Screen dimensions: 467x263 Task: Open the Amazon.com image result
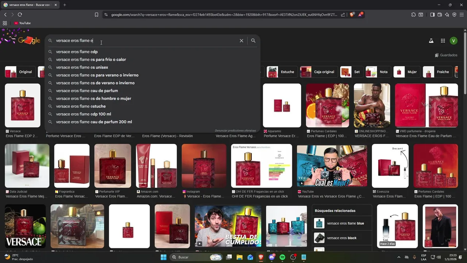[156, 166]
